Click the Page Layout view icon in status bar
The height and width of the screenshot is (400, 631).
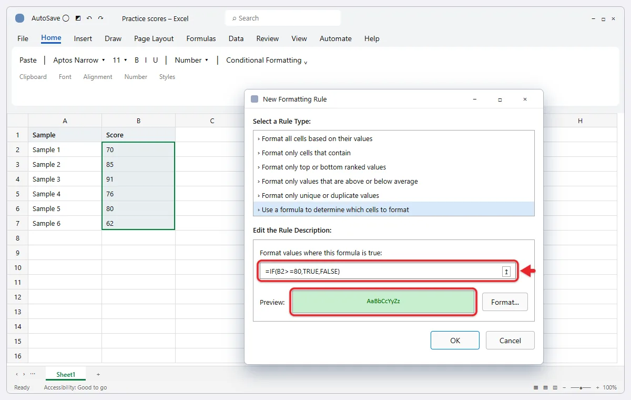pyautogui.click(x=545, y=387)
